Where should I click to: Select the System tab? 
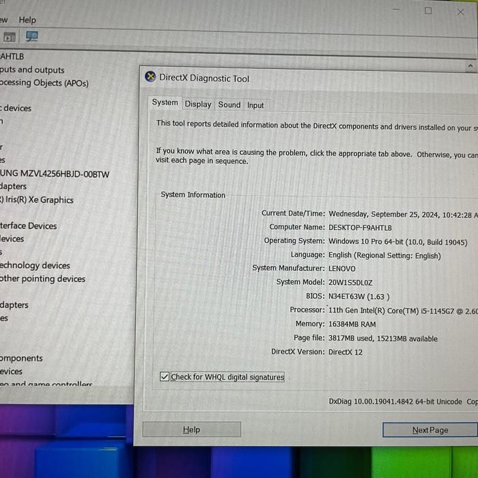tap(165, 102)
